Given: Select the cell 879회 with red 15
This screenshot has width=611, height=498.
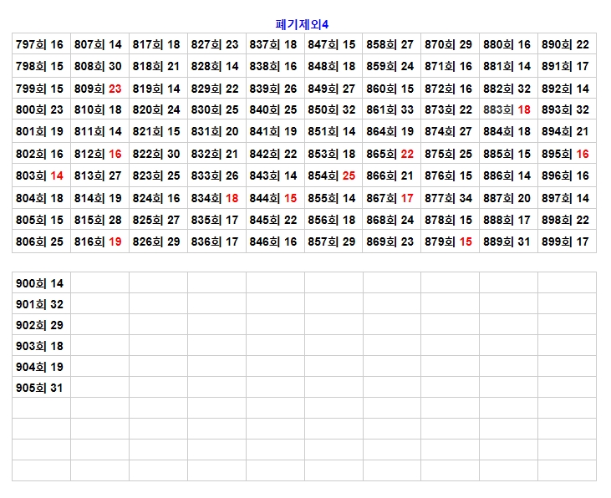Looking at the screenshot, I should point(450,241).
